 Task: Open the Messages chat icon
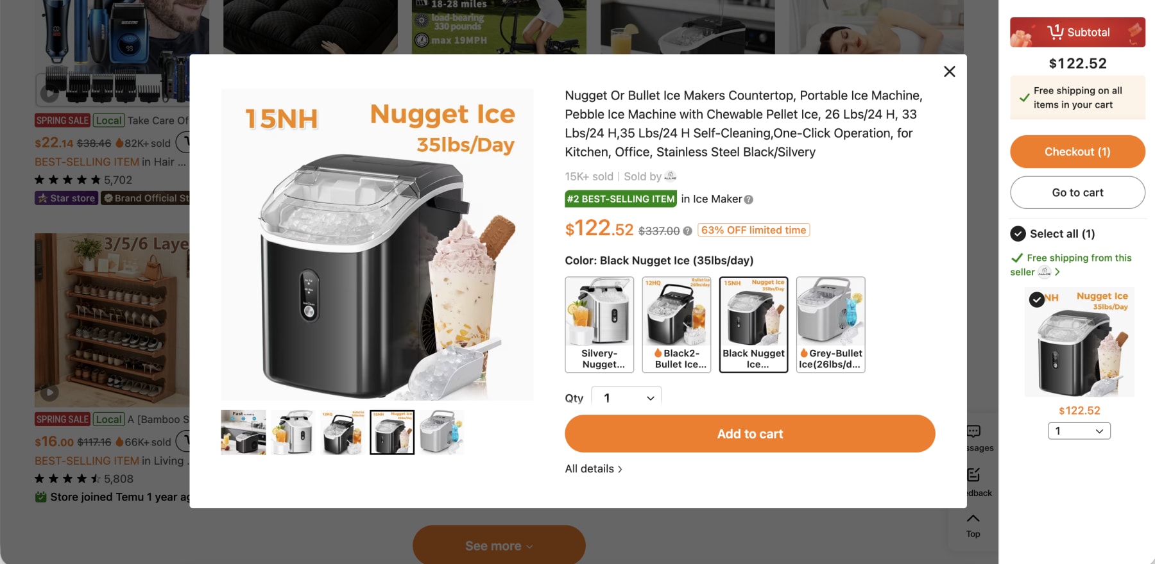click(x=973, y=431)
